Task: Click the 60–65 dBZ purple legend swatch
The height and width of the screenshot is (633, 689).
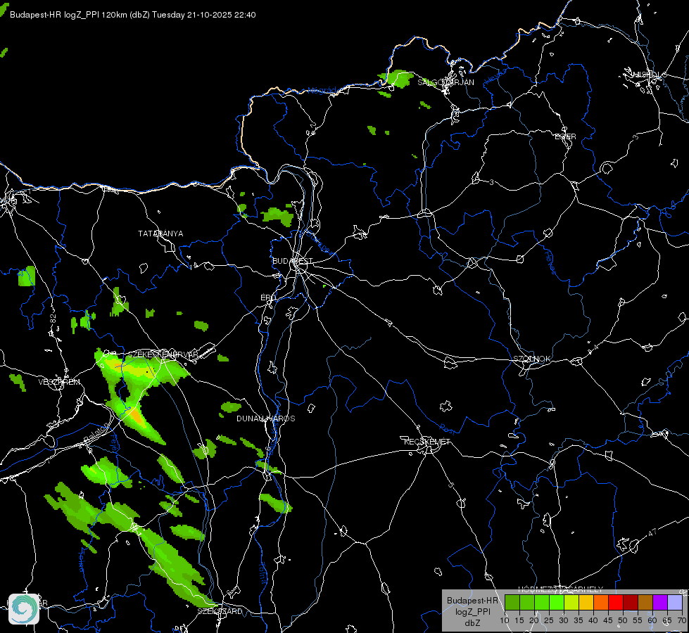Action: pyautogui.click(x=660, y=602)
